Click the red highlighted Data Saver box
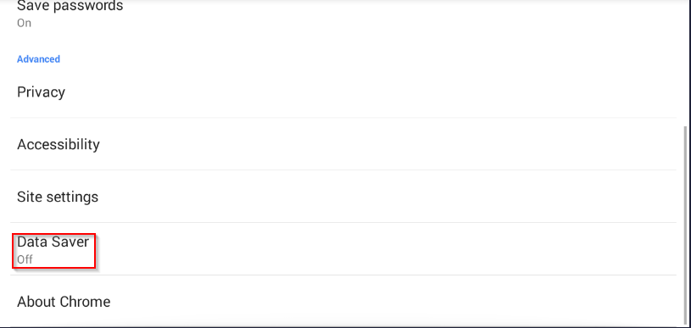 coord(53,251)
